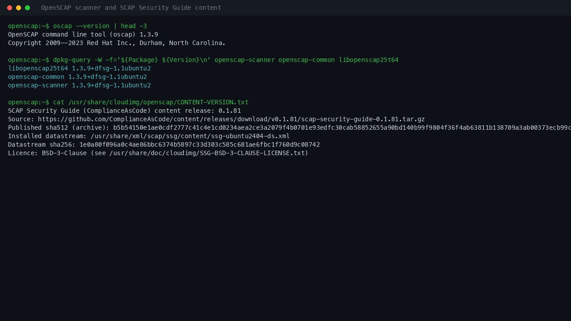Open the GitHub source URL for scap-security-guide
This screenshot has width=571, height=321.
click(231, 119)
